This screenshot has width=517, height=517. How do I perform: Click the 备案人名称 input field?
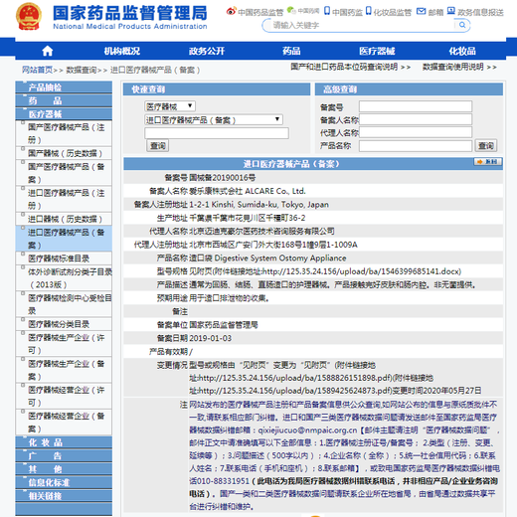[416, 119]
